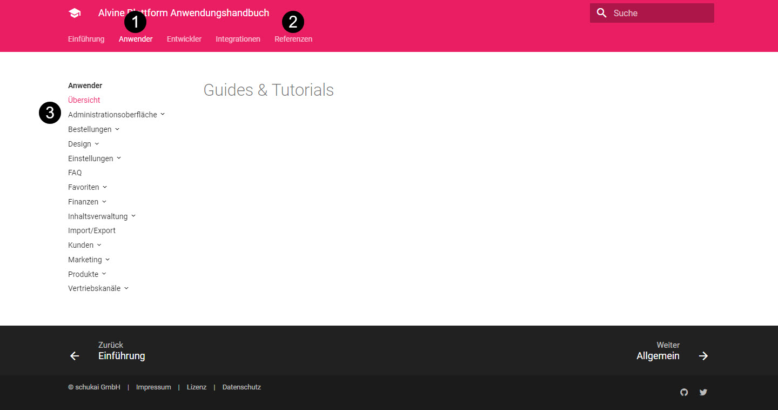Open Import/Export in the sidebar
This screenshot has width=778, height=410.
tap(92, 230)
